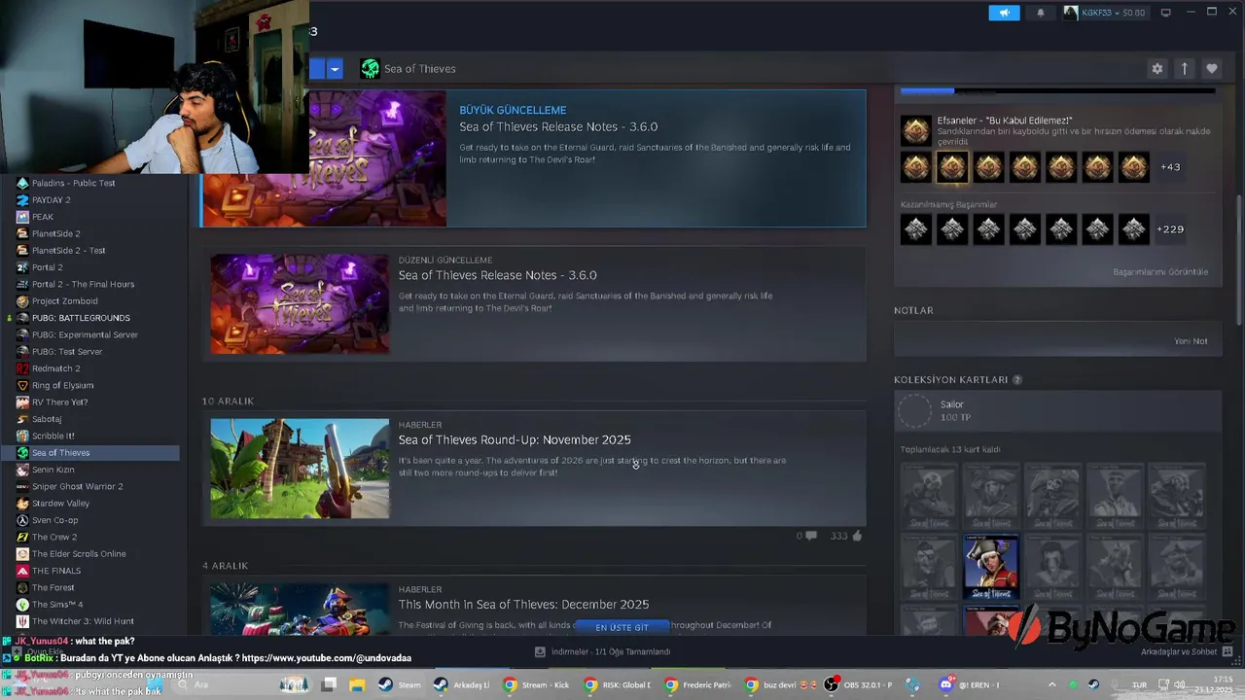Open the featured Release Notes 3.6.0 major update
The width and height of the screenshot is (1245, 700).
coord(533,158)
